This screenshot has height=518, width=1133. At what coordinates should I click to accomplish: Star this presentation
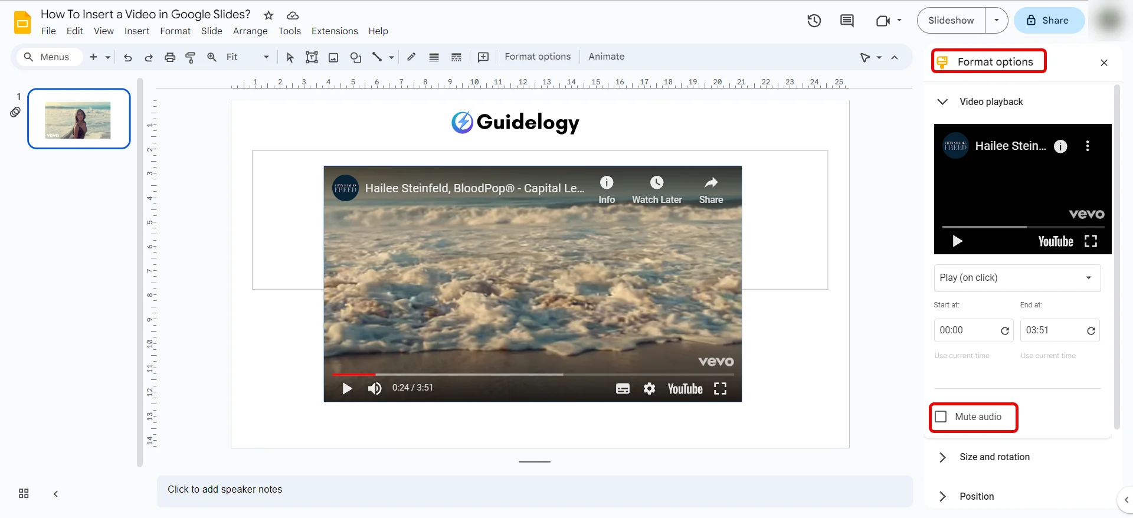[268, 15]
